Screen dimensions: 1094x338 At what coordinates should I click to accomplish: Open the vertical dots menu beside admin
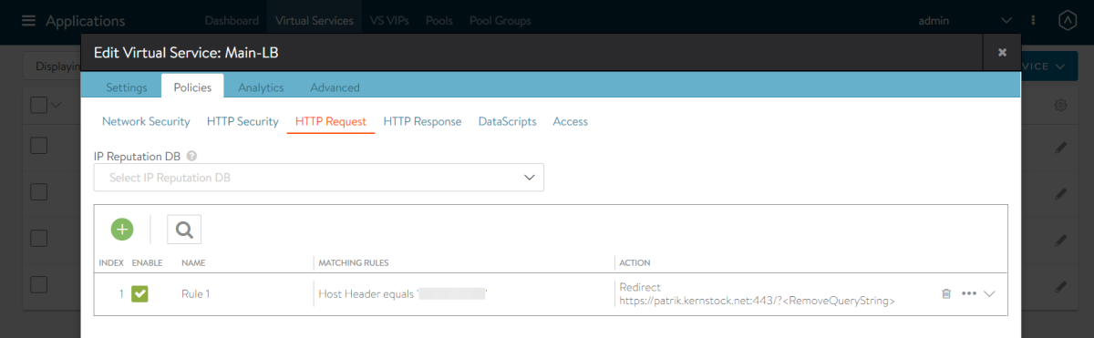coord(1033,20)
